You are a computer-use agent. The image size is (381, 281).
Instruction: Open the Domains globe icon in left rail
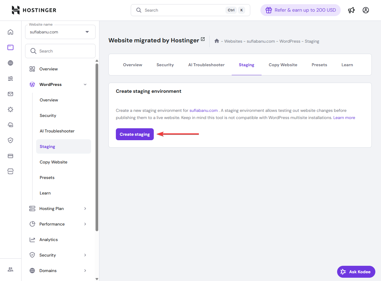click(x=10, y=63)
